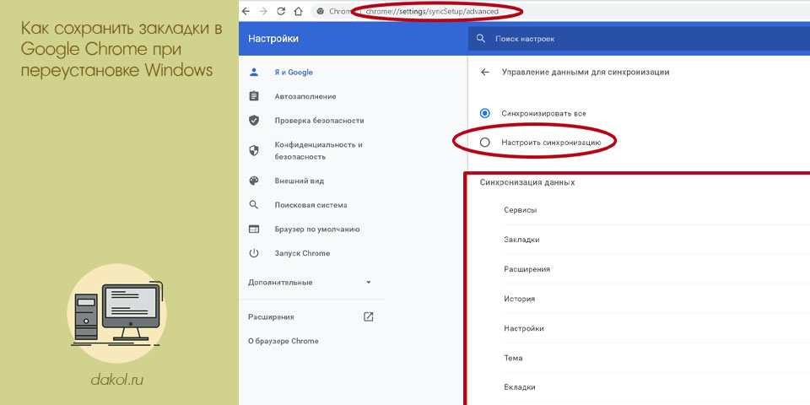Click the Сервисы sync row
The height and width of the screenshot is (405, 810).
[x=657, y=210]
